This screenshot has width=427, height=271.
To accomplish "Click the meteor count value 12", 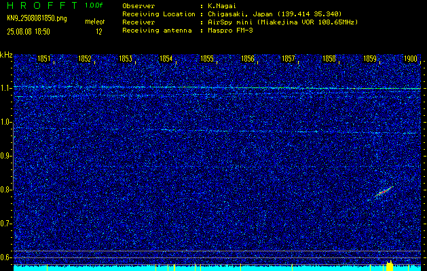I will (99, 32).
